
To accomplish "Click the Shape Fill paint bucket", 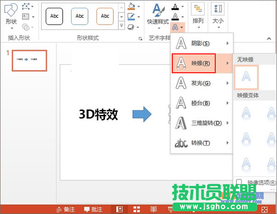I will pyautogui.click(x=131, y=6).
